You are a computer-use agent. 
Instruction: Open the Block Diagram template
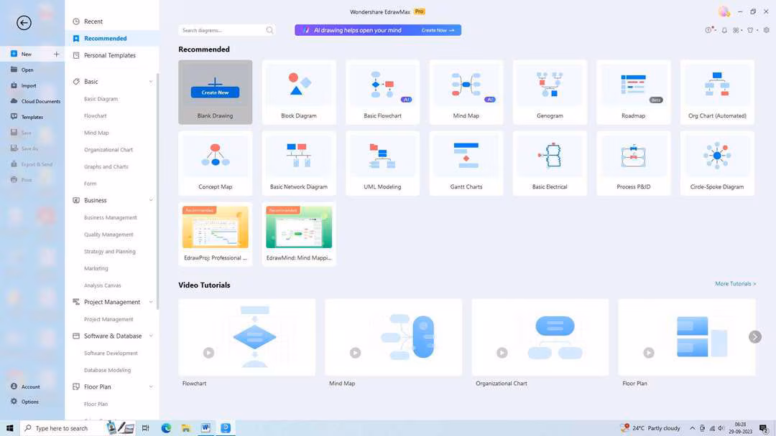click(299, 92)
